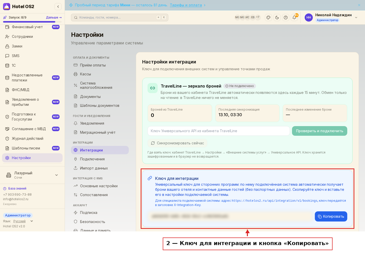
Task: Open Журнал действий in sidebar
Action: tap(32, 139)
